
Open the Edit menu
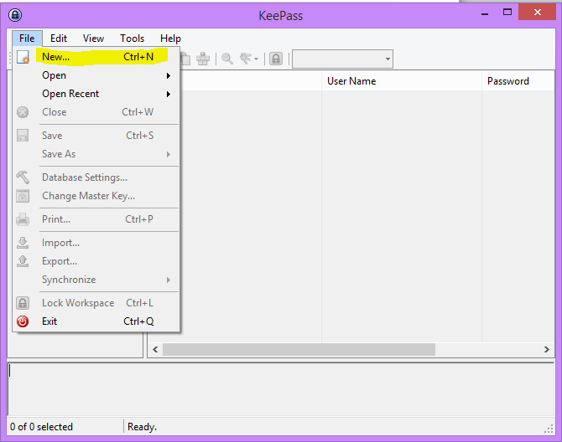click(x=59, y=39)
